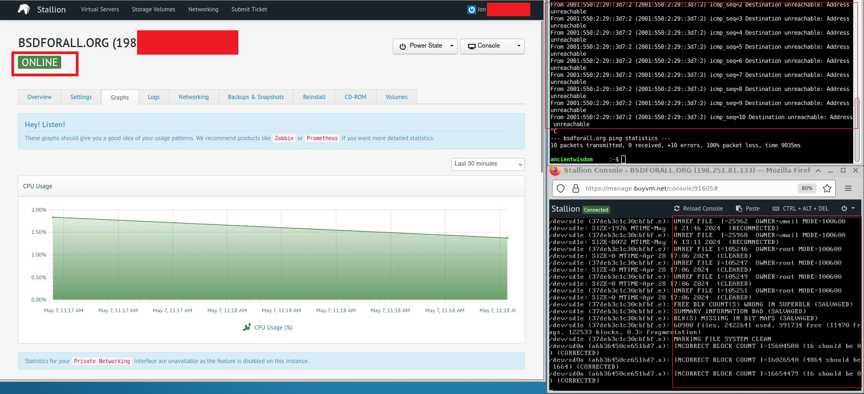Click the Stallion horse logo
Viewport: 864px width, 394px height.
tap(24, 9)
